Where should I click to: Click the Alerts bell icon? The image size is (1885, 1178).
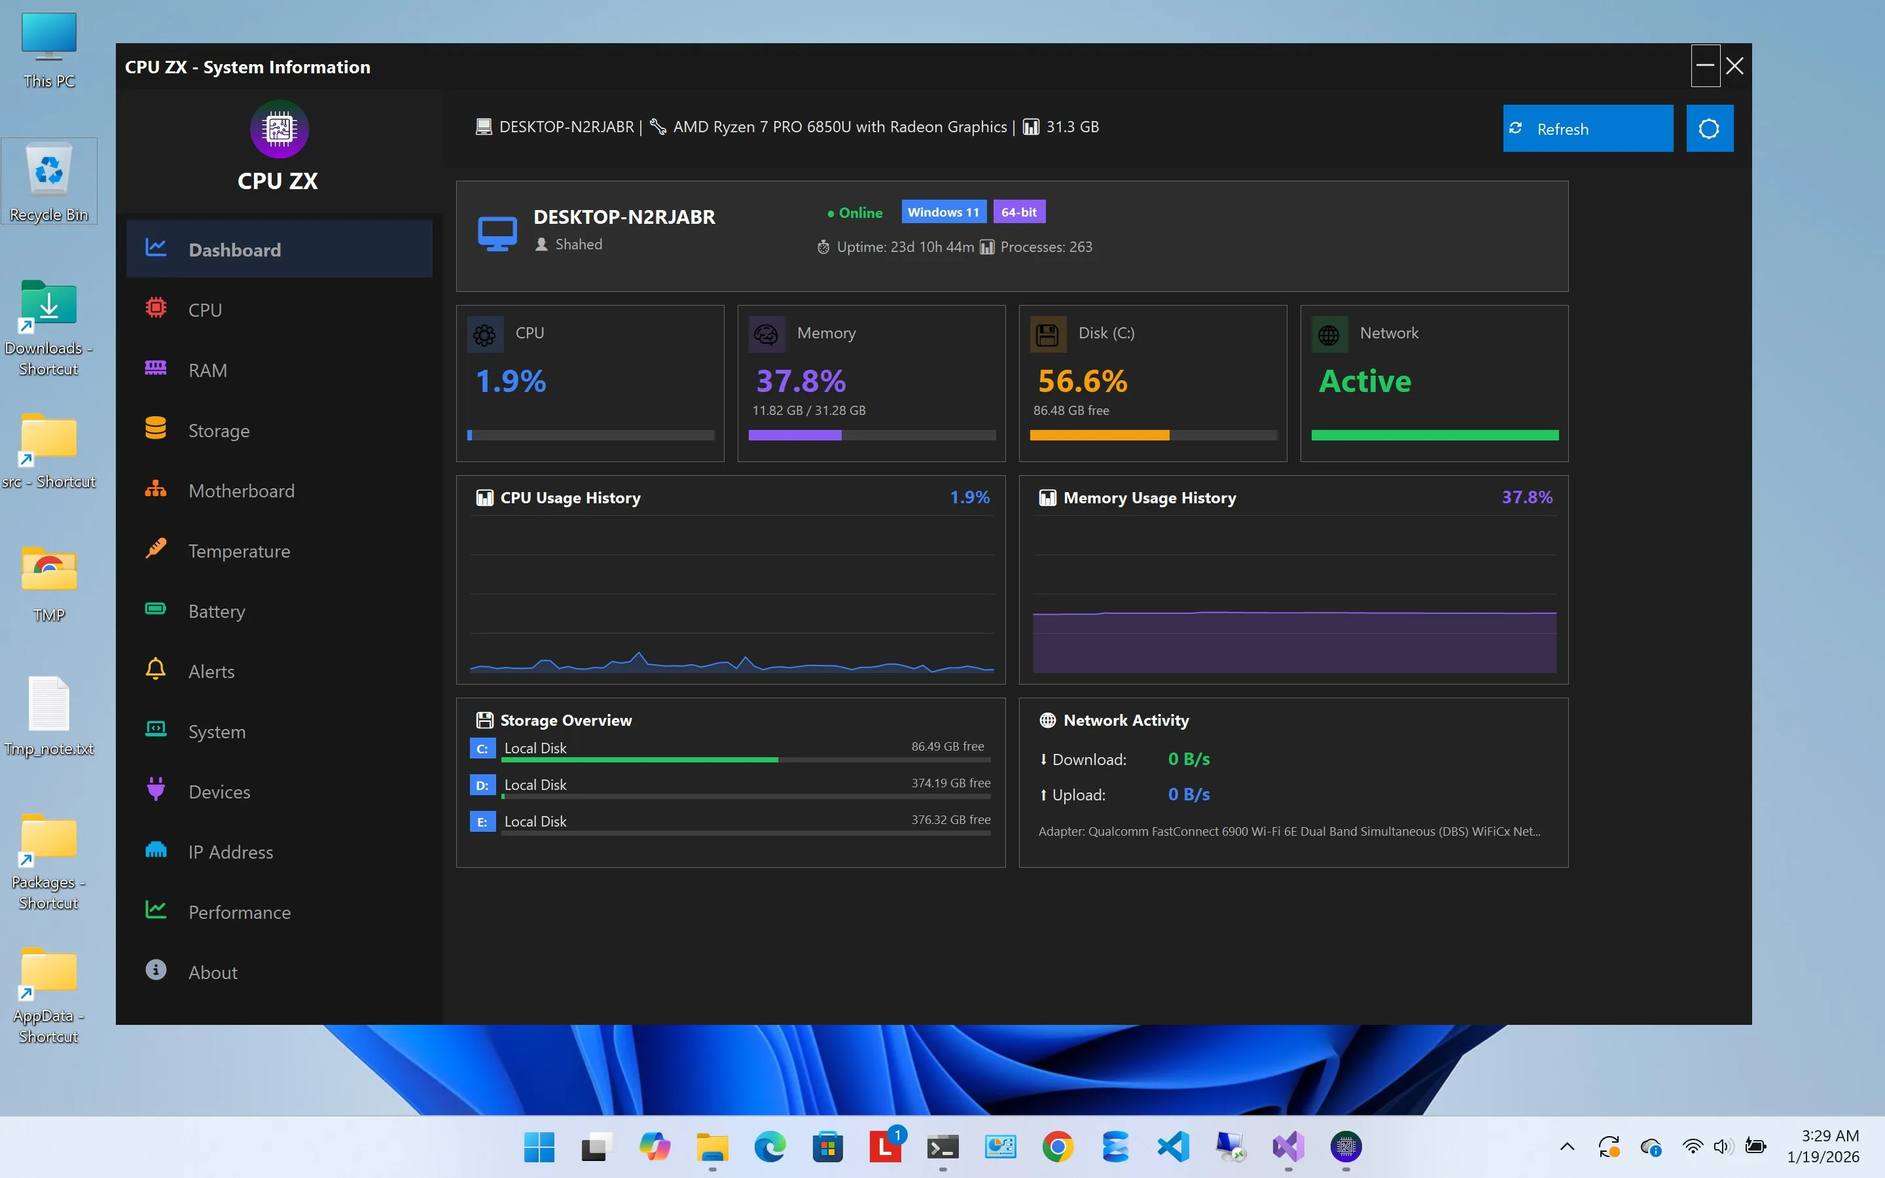[x=156, y=669]
